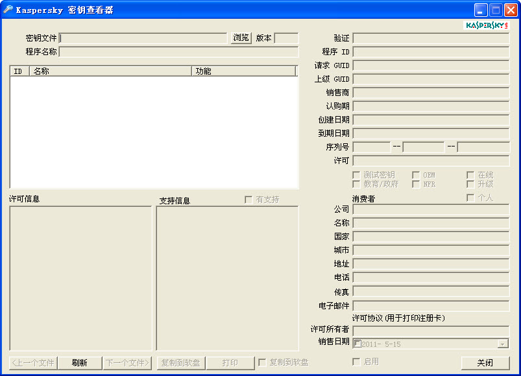Click inside the key components list area
The height and width of the screenshot is (376, 521).
(x=154, y=132)
